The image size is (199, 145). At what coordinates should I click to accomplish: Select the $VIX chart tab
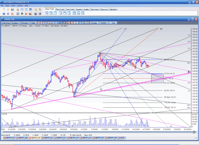coord(123,138)
